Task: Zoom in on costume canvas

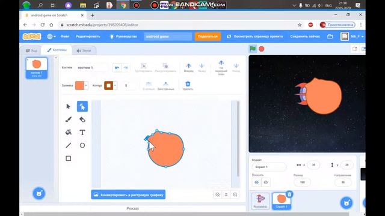Action: pyautogui.click(x=235, y=194)
